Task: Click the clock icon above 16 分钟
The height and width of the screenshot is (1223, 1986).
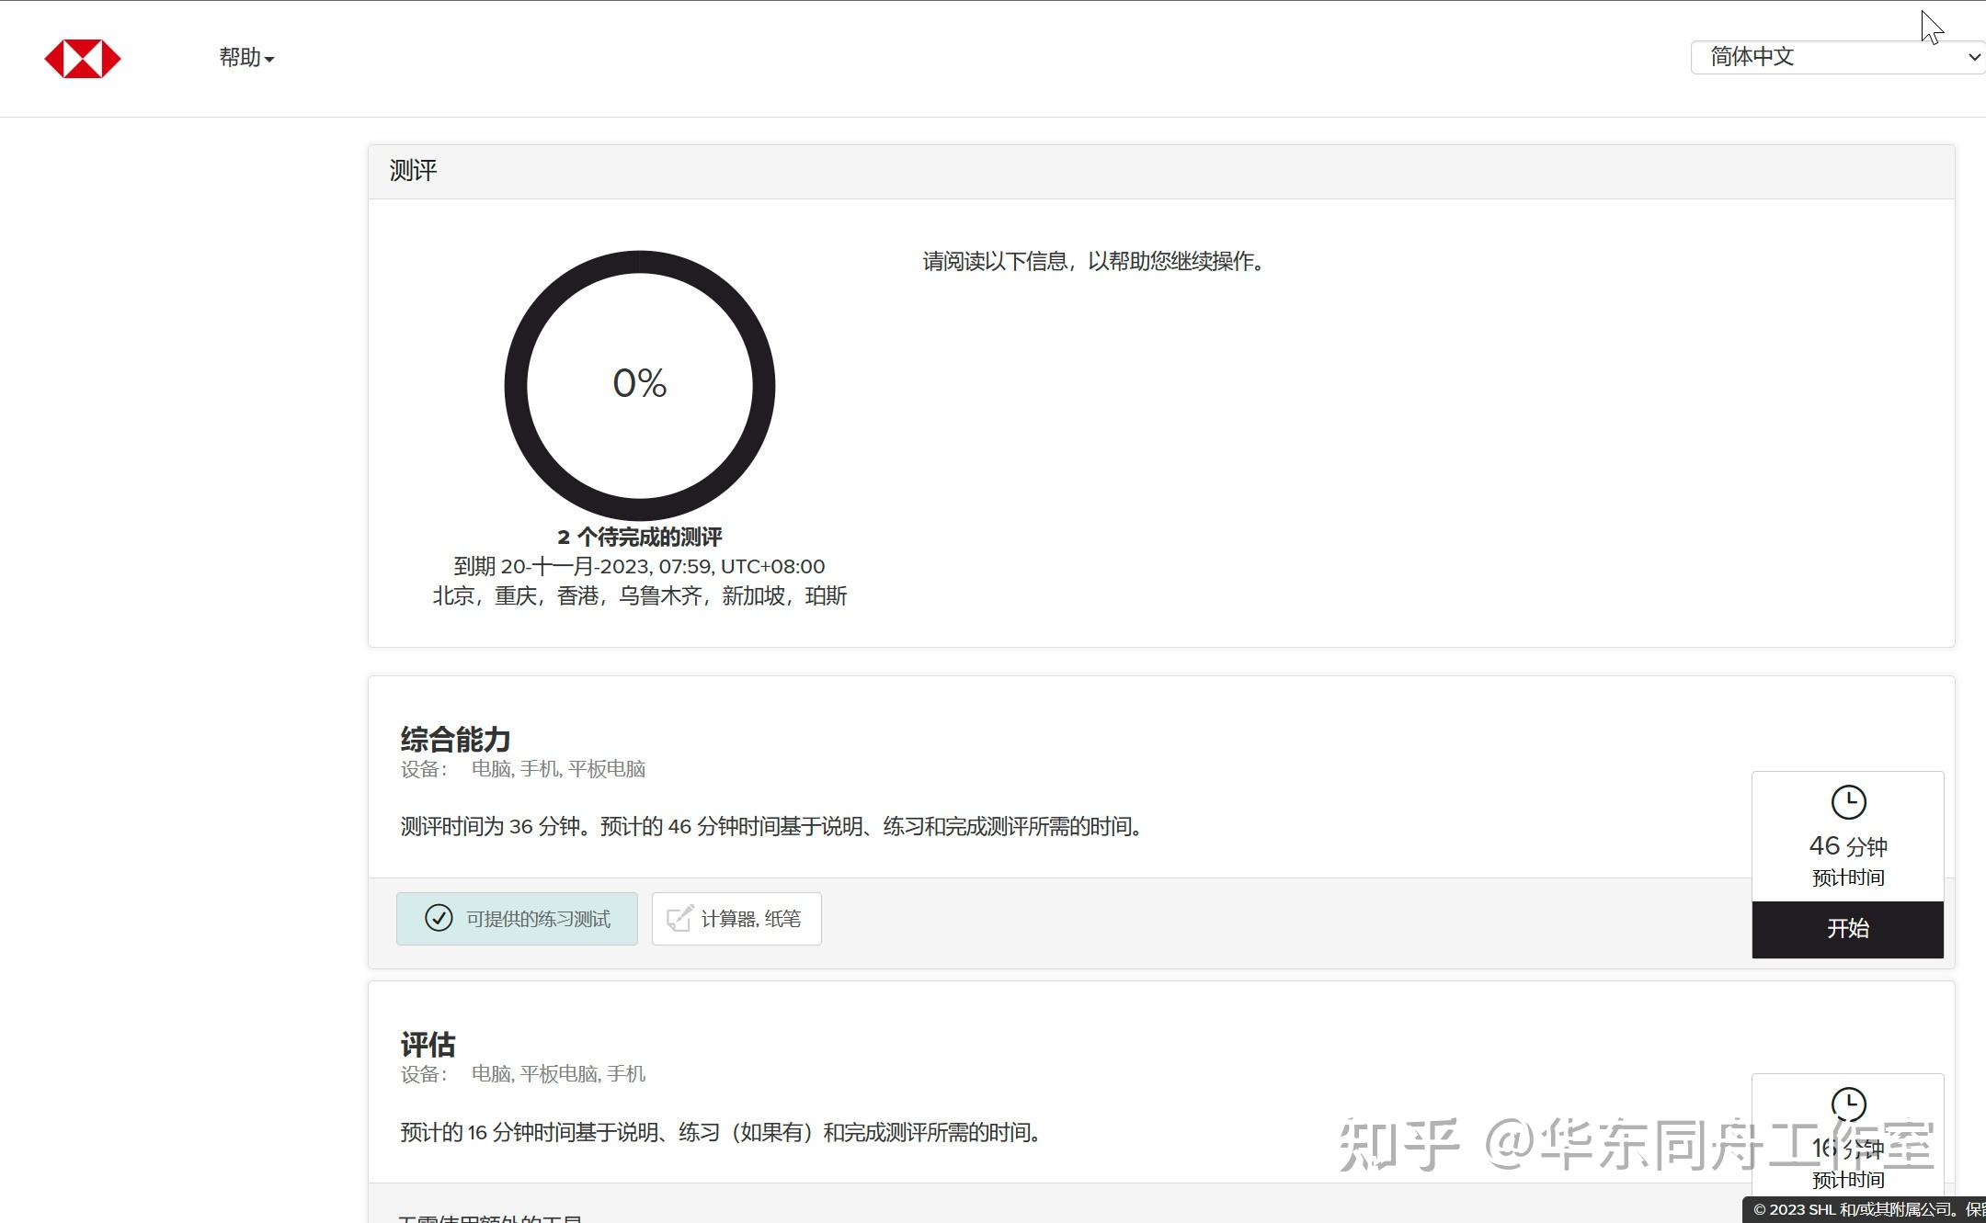Action: [1848, 1105]
